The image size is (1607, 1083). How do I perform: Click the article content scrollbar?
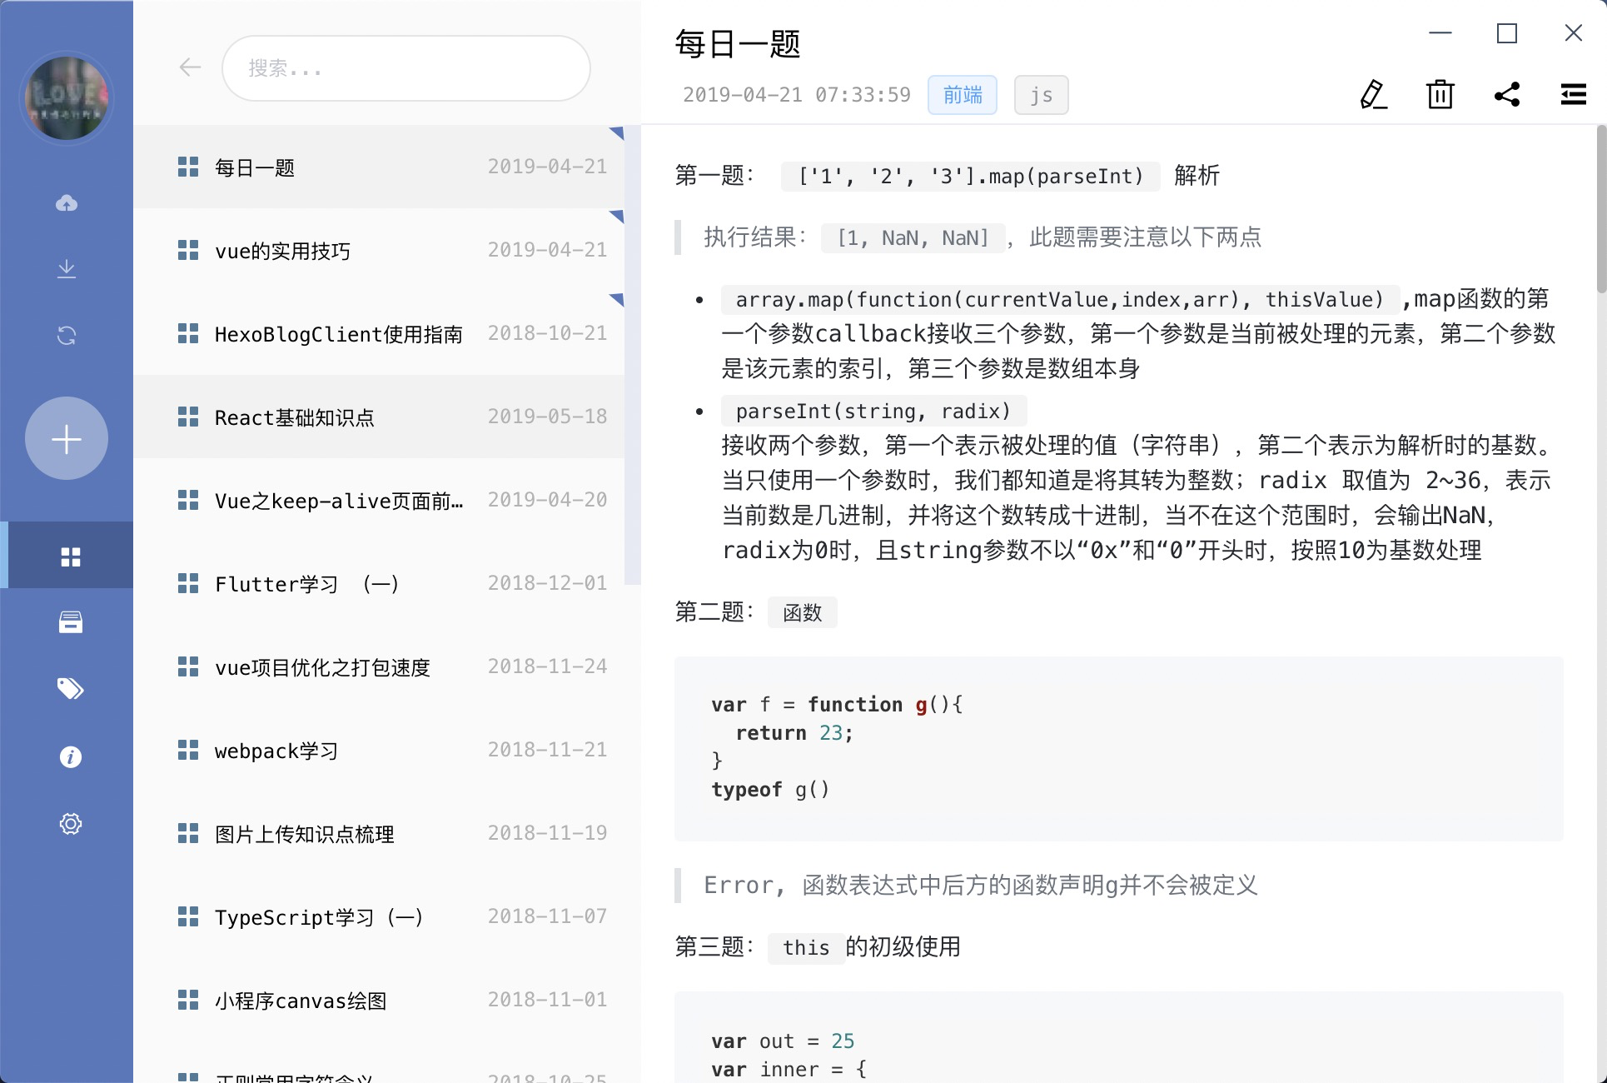tap(1600, 208)
